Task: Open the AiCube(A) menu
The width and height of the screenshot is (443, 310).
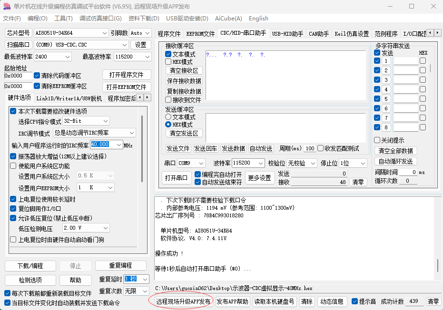Action: click(228, 19)
